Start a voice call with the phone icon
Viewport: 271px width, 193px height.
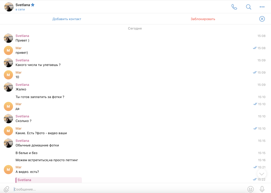pos(234,7)
